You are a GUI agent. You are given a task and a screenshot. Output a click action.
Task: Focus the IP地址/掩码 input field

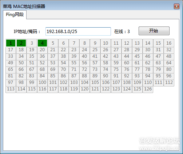pyautogui.click(x=78, y=32)
